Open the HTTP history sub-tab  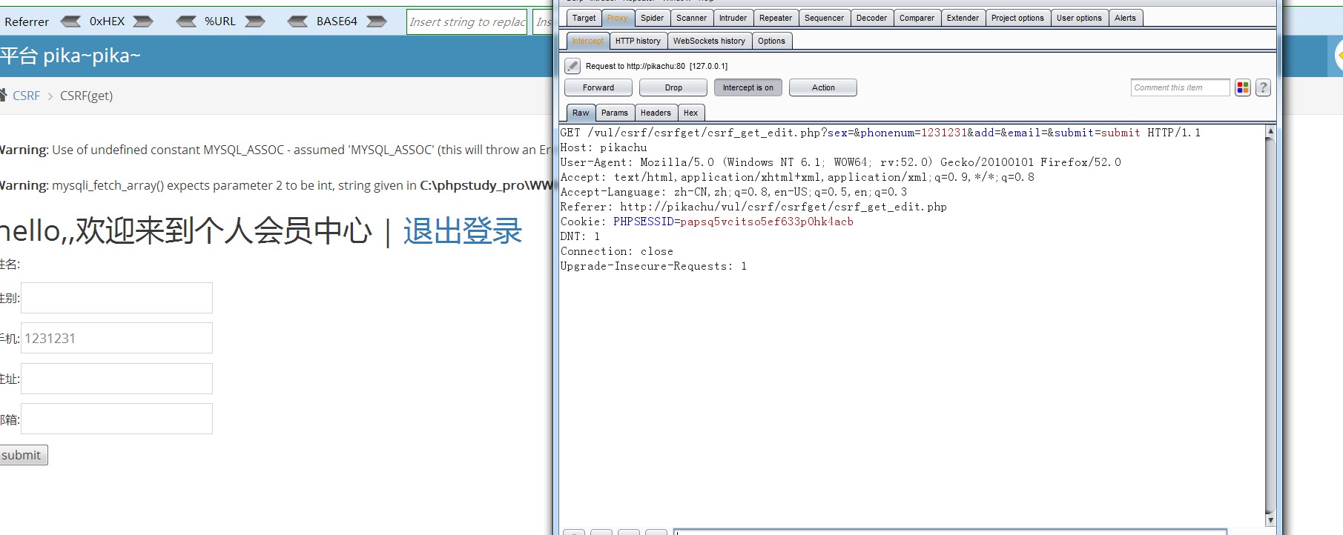coord(638,41)
